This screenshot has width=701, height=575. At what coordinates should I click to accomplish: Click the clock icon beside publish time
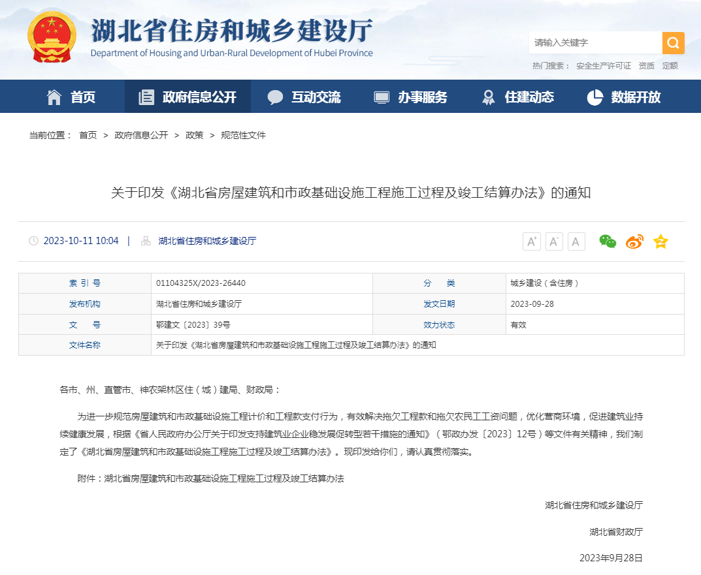coord(33,241)
